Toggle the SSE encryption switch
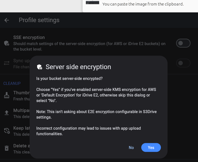The width and height of the screenshot is (198, 162). [x=183, y=43]
